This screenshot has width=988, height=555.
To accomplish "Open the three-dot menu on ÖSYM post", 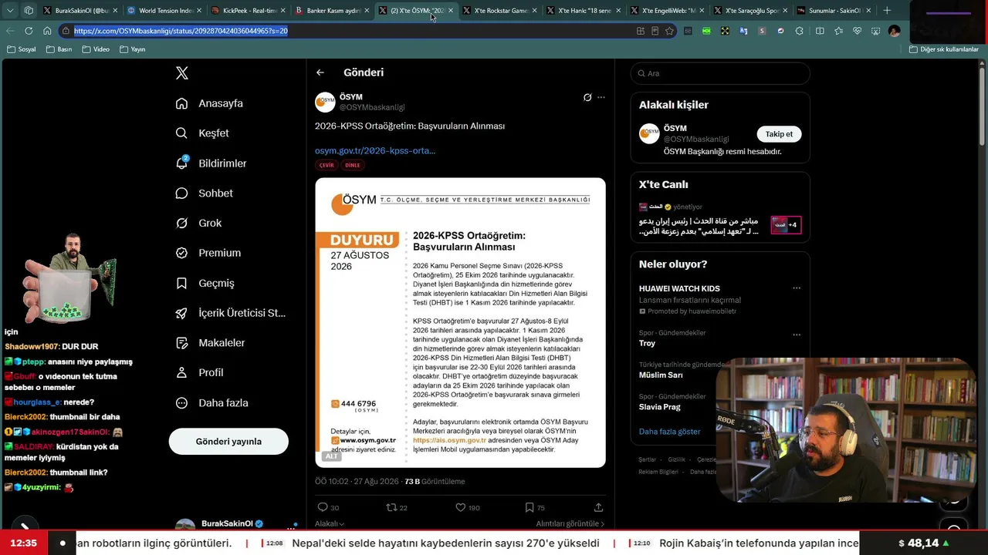I will pos(601,97).
